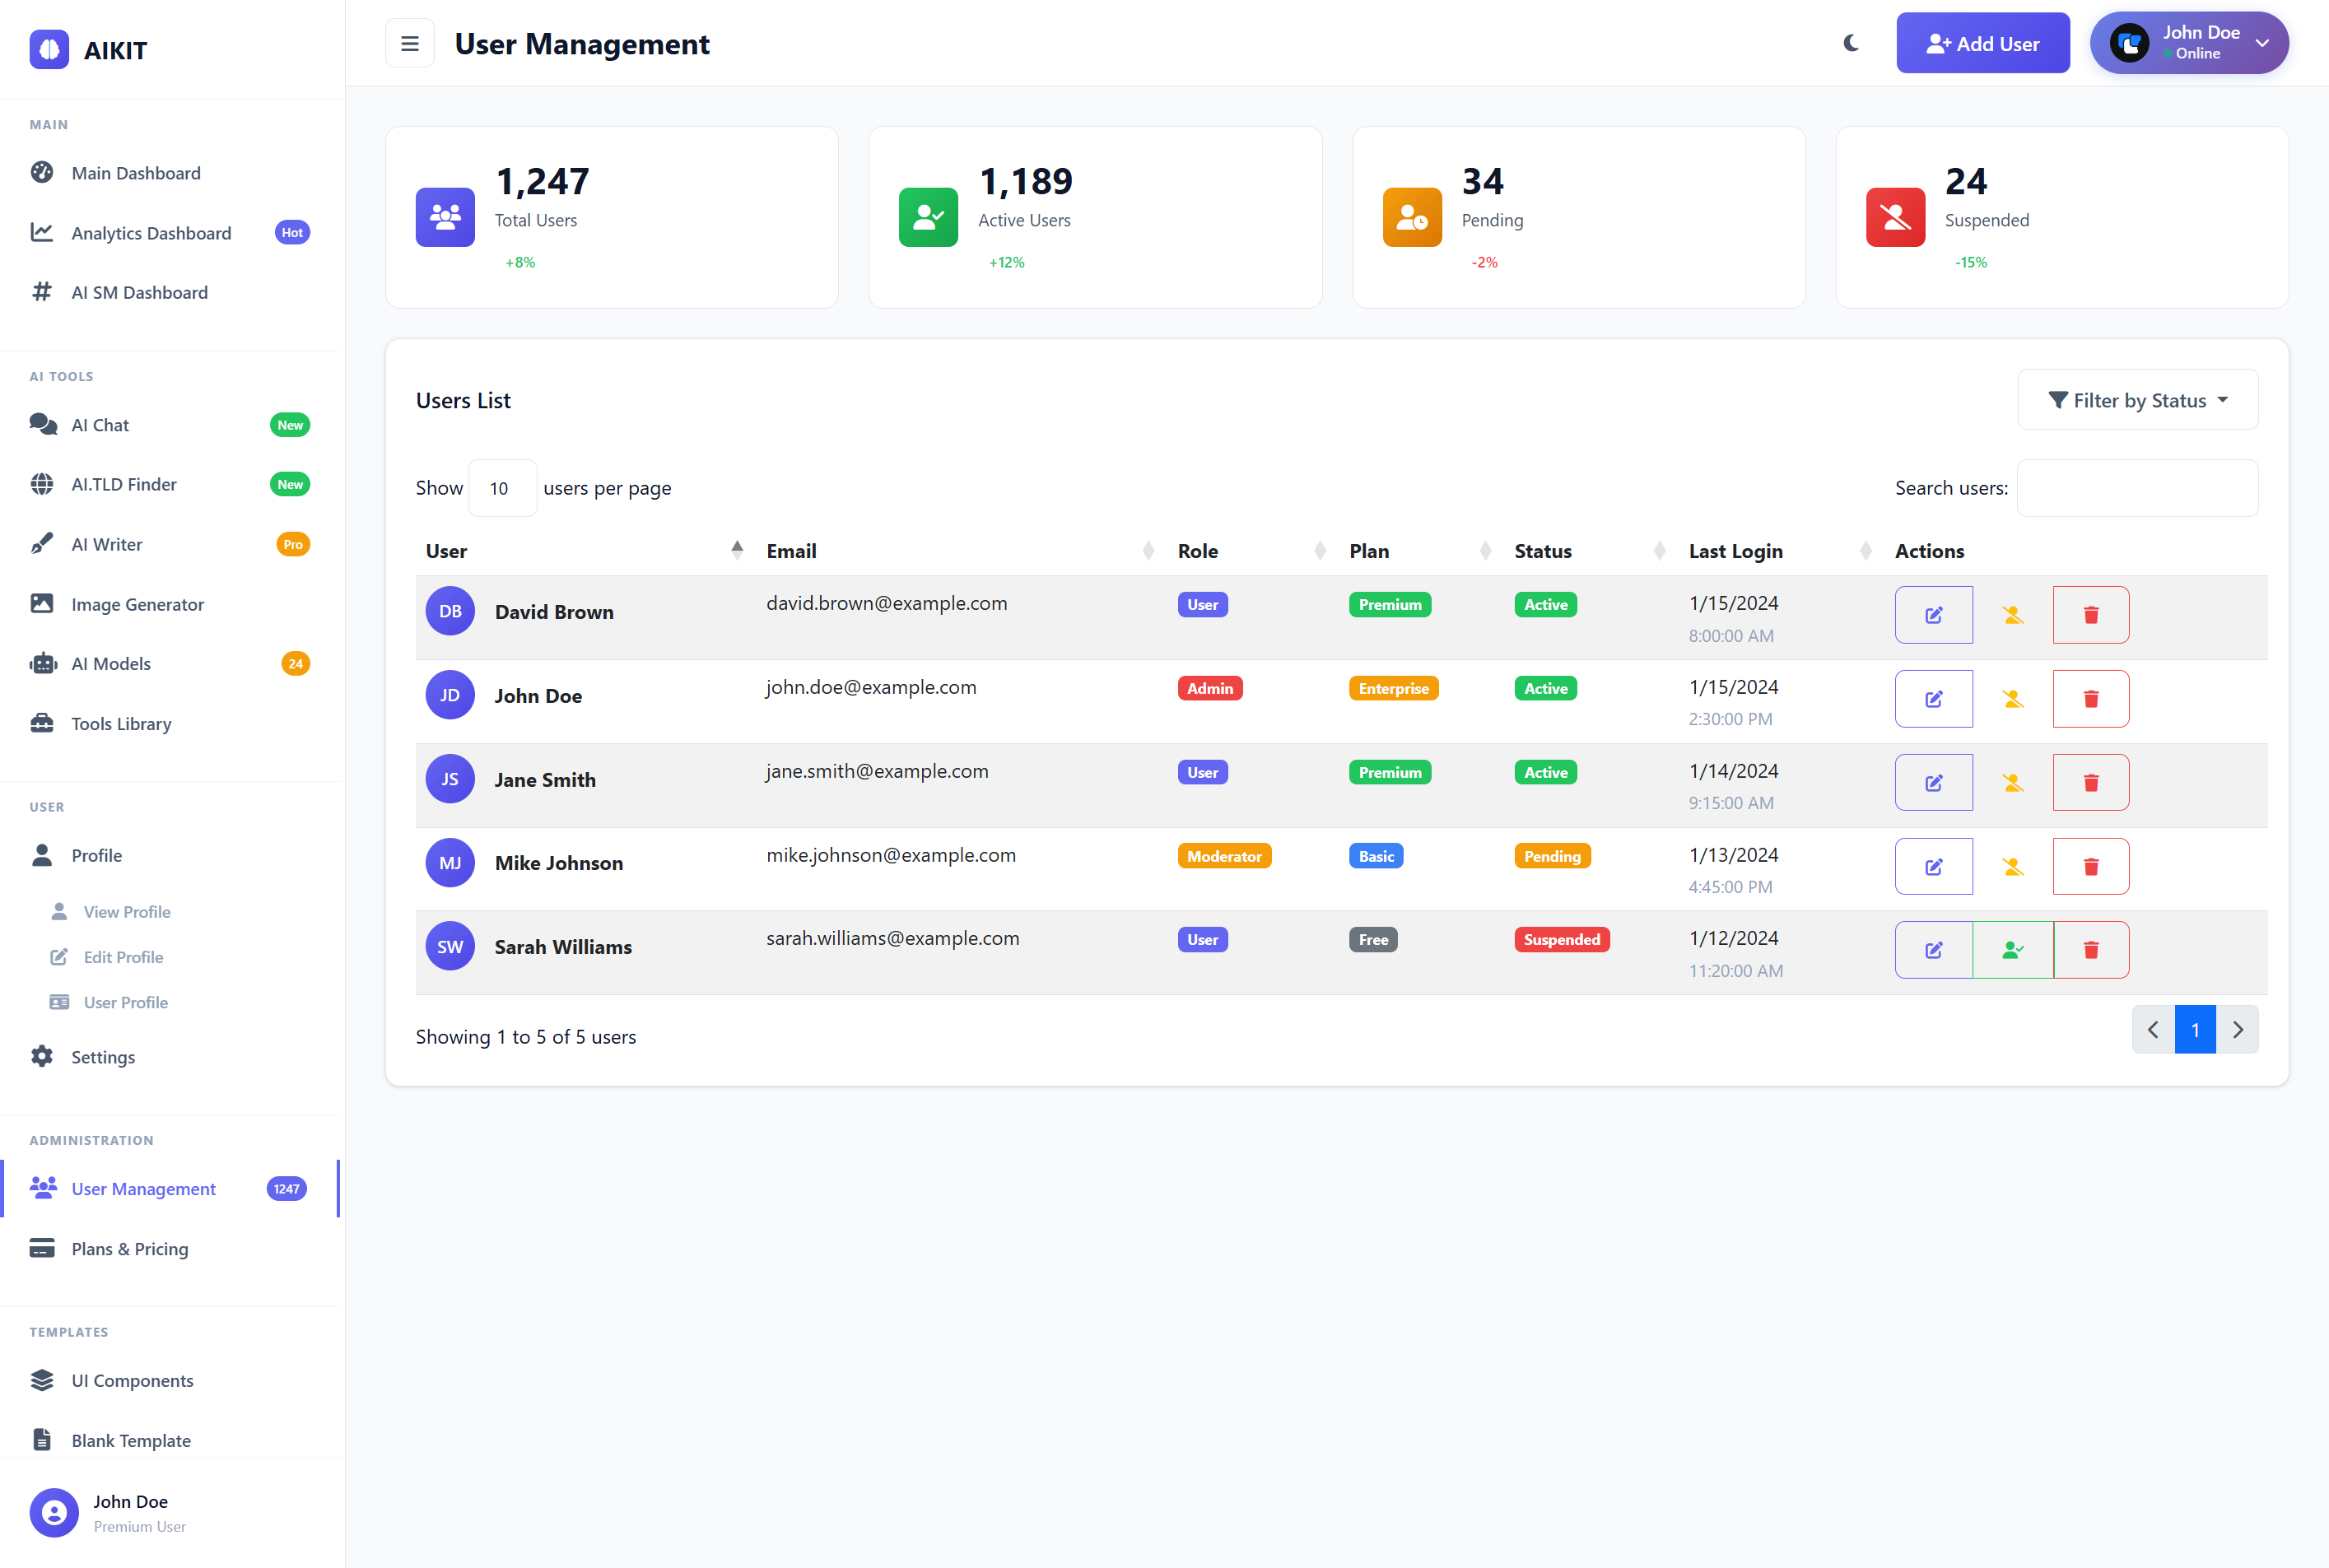Click the hamburger menu icon
The height and width of the screenshot is (1568, 2329).
(x=409, y=44)
